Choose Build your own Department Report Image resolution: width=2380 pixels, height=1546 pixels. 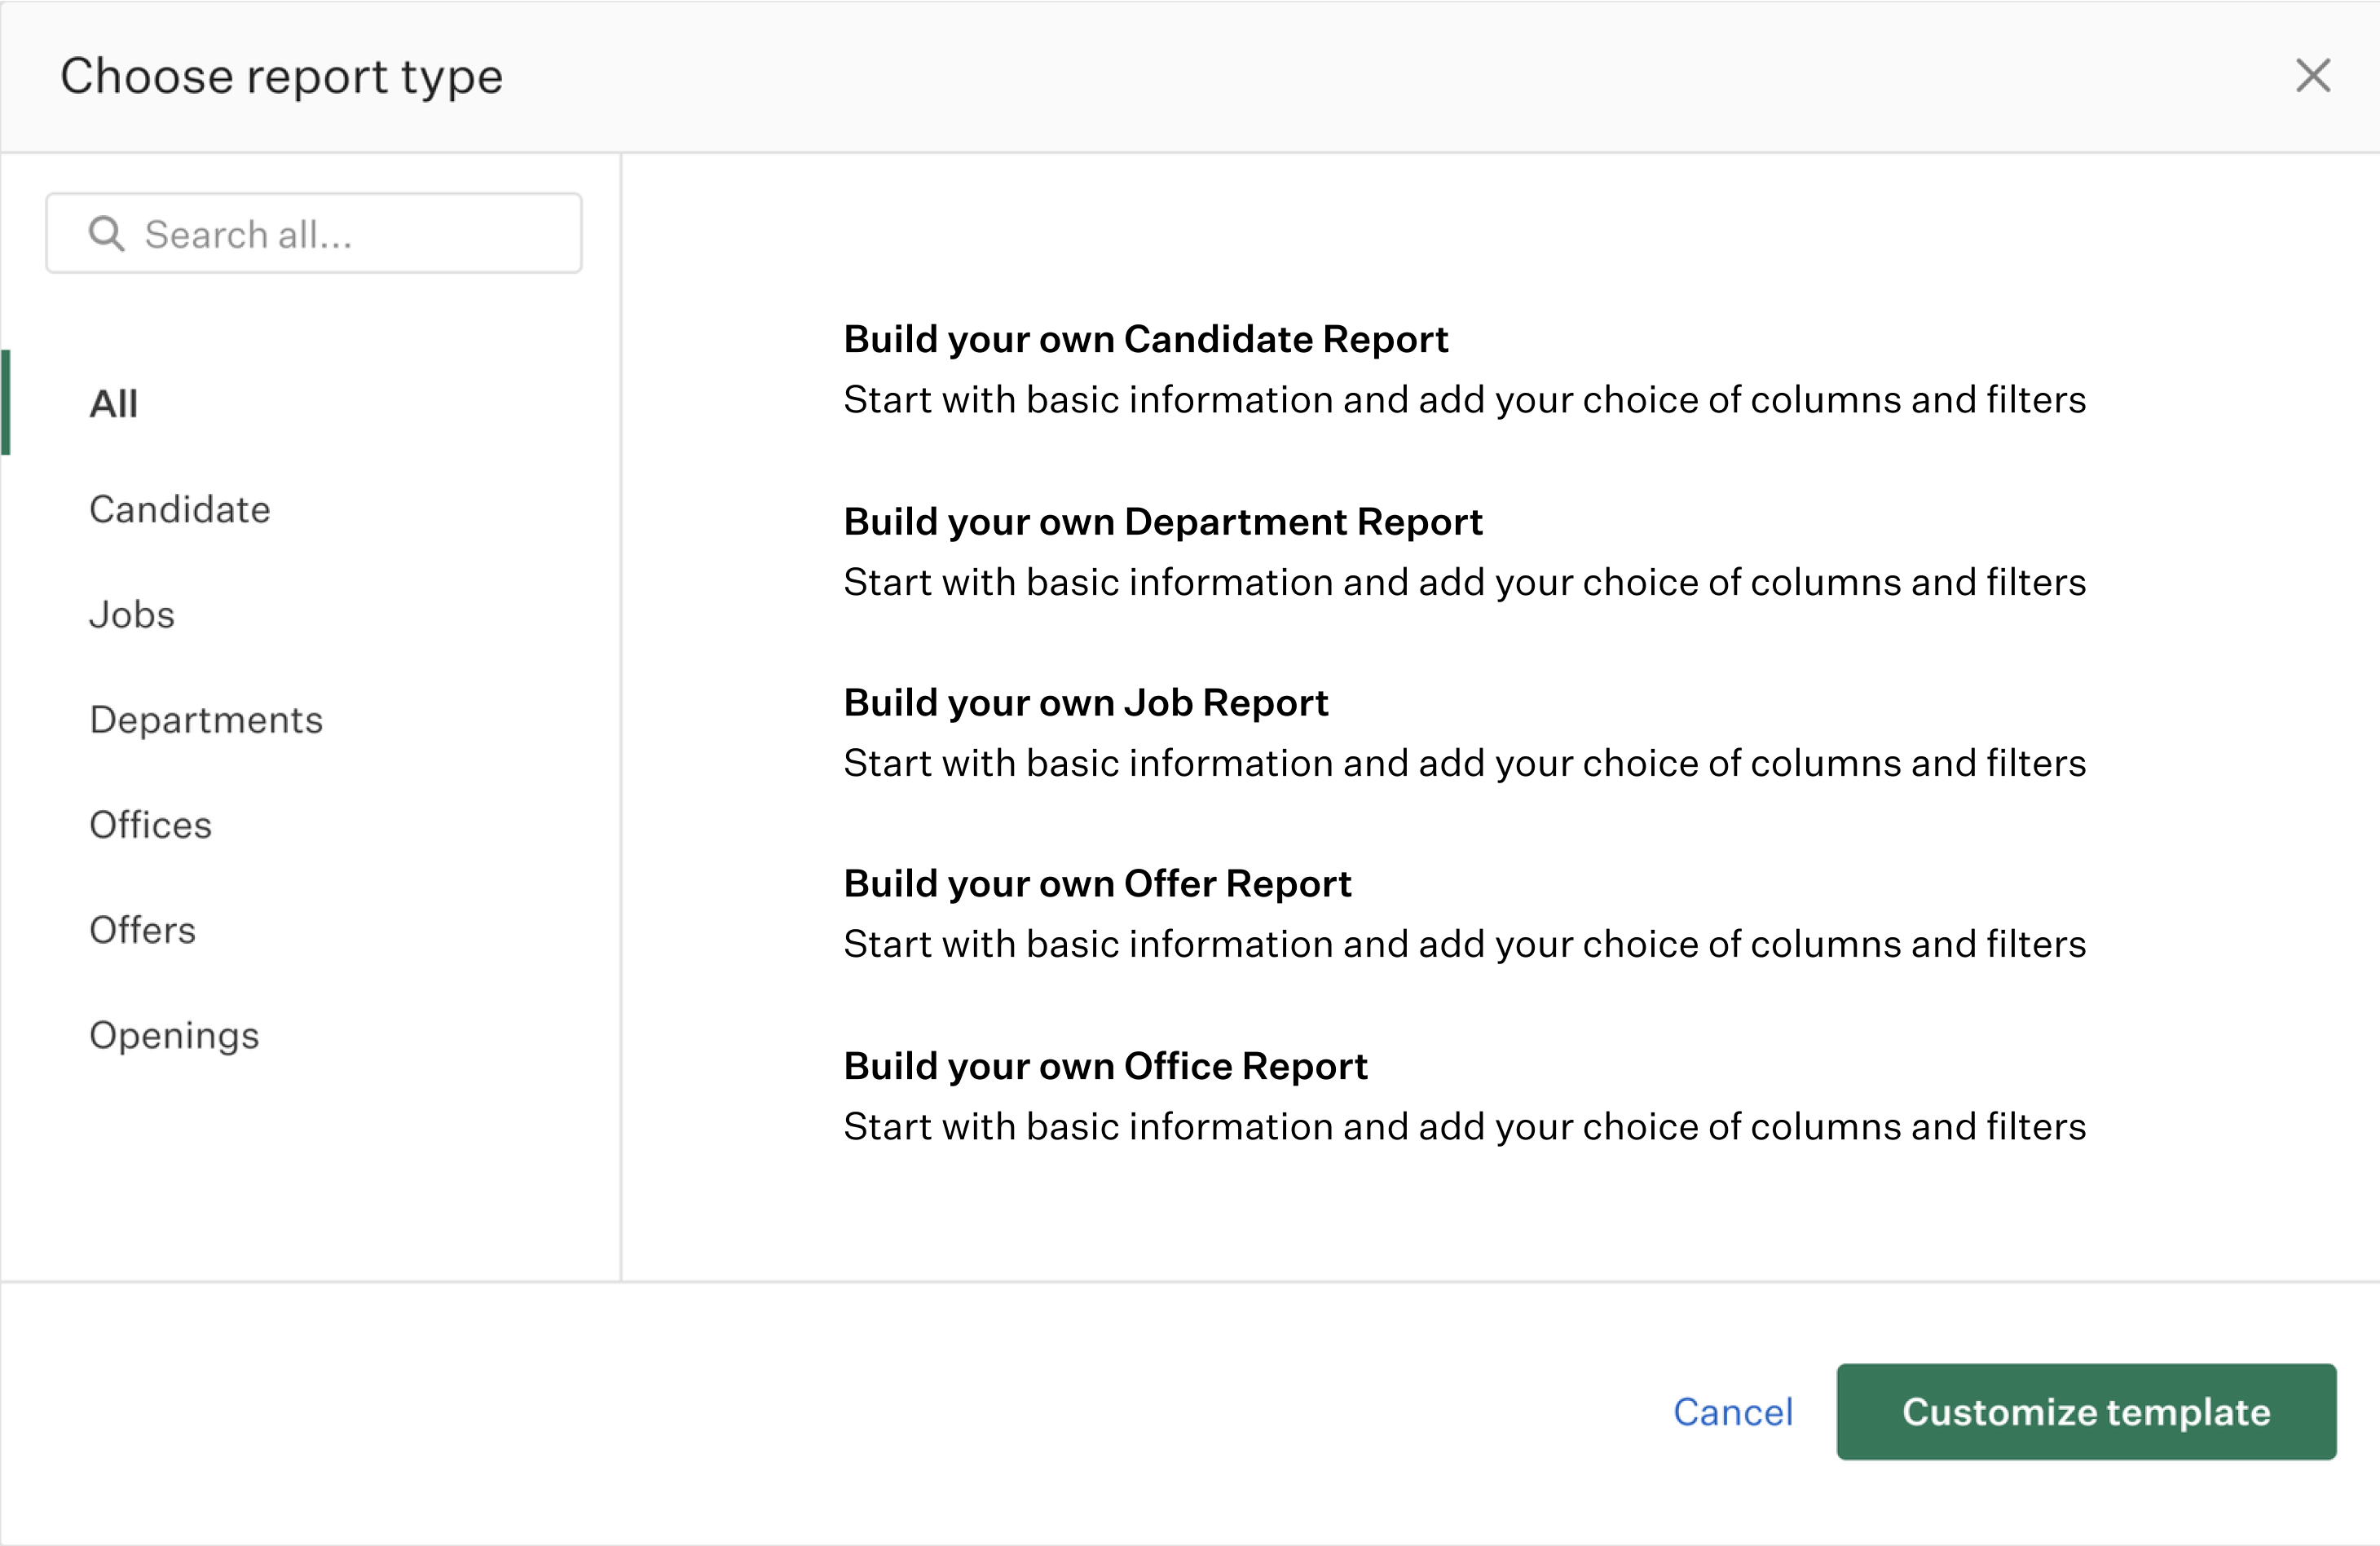[x=1163, y=521]
